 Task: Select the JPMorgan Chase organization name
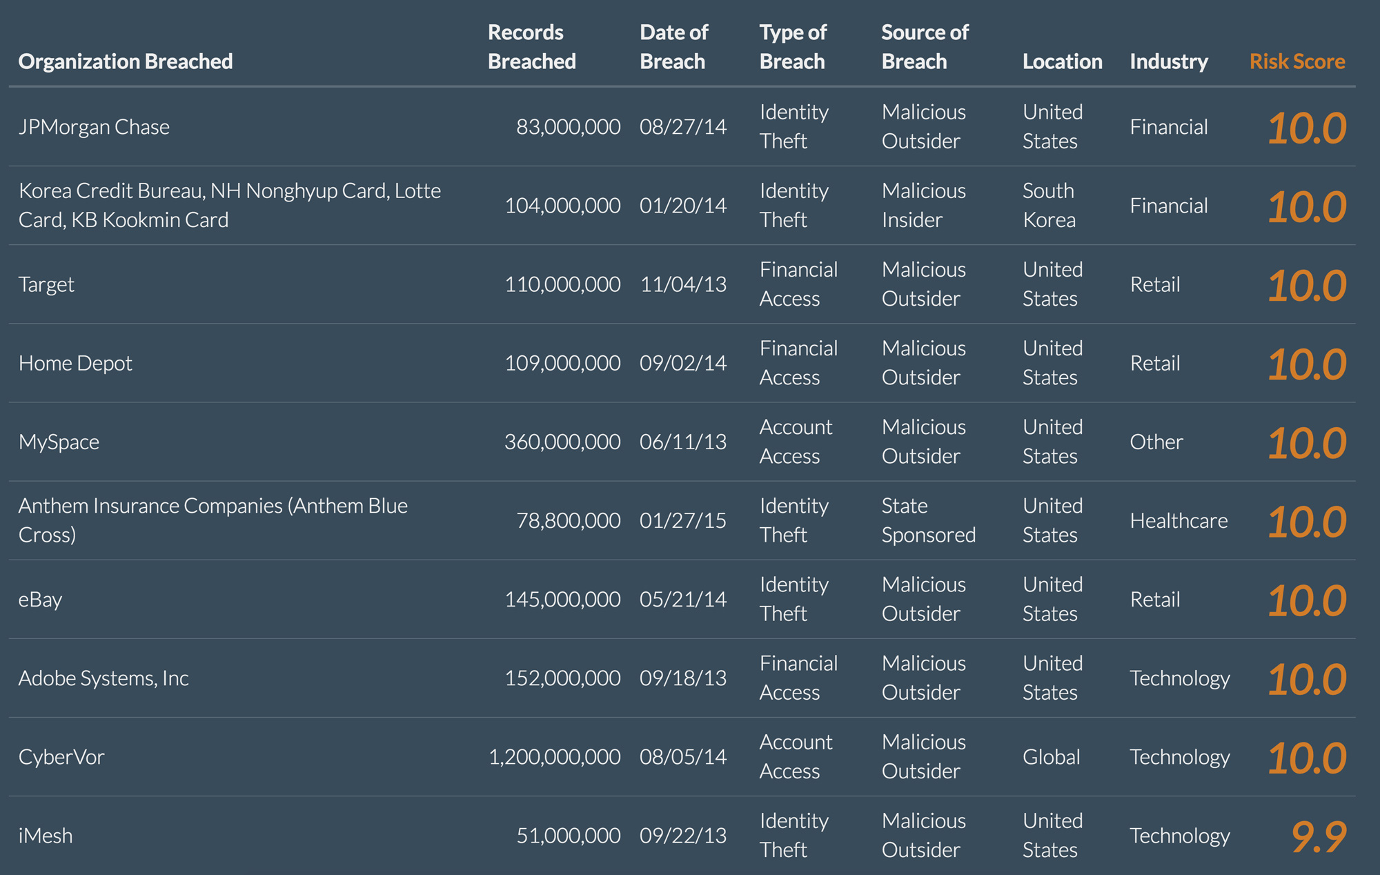coord(94,127)
